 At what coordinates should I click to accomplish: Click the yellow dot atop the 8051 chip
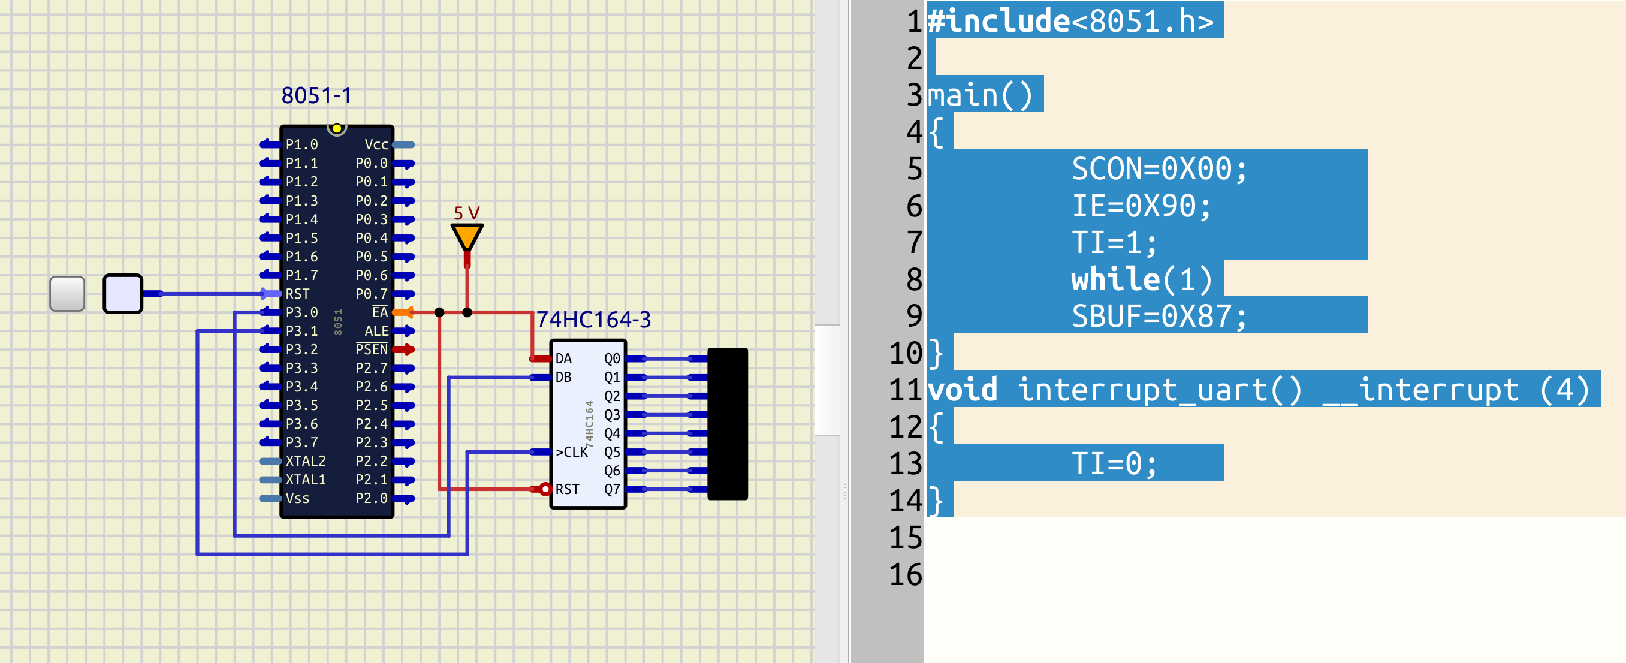337,129
